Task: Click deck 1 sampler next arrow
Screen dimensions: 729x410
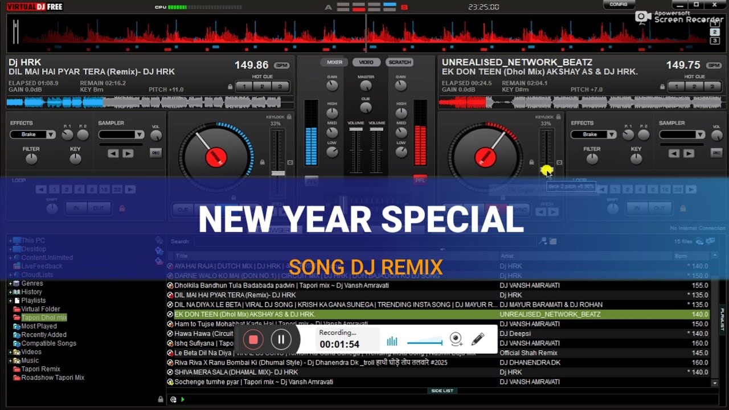Action: [128, 153]
